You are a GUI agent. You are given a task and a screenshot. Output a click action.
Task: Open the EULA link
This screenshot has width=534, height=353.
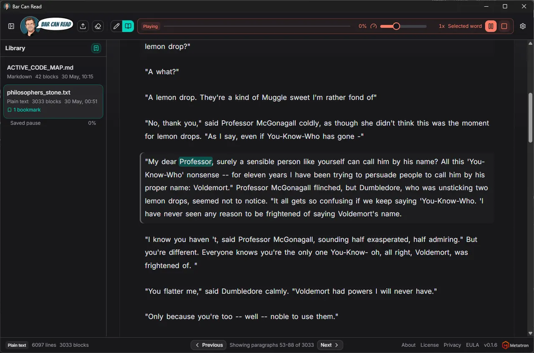point(472,345)
